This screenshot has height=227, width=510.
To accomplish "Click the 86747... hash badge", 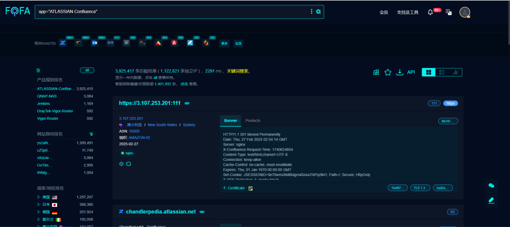I will point(448,121).
